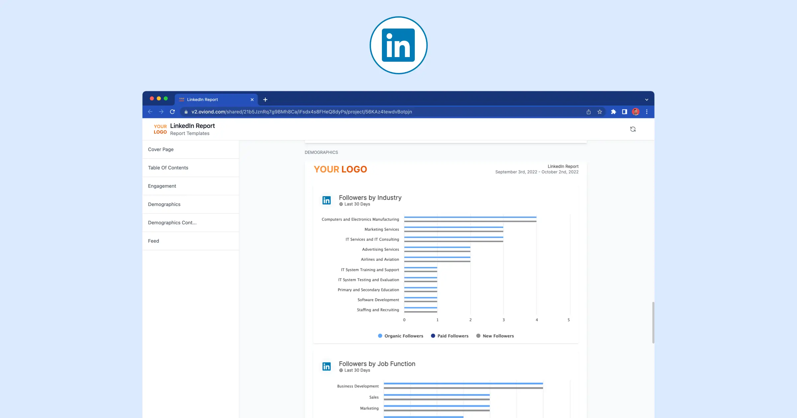Screen dimensions: 797x418
Task: Click the address bar URL
Action: pyautogui.click(x=302, y=112)
